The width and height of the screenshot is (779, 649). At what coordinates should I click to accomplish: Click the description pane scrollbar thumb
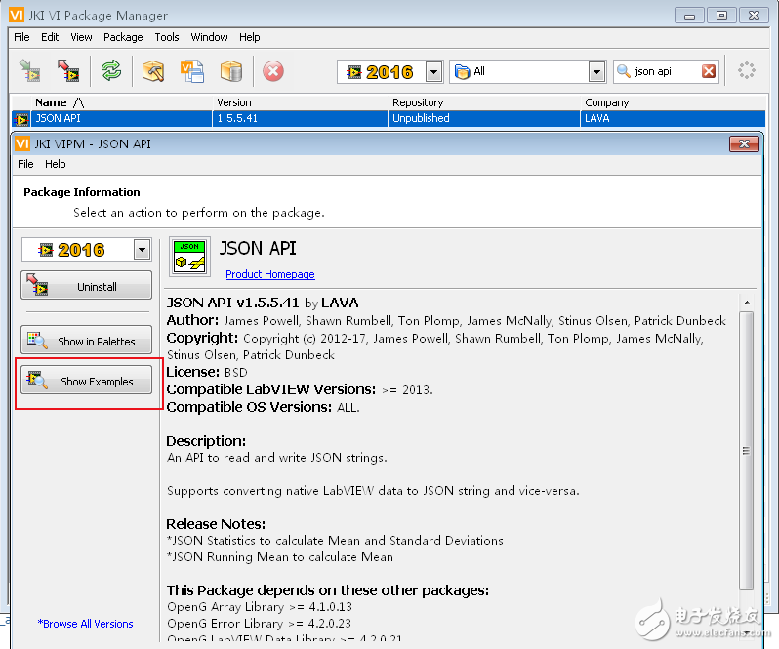(746, 450)
